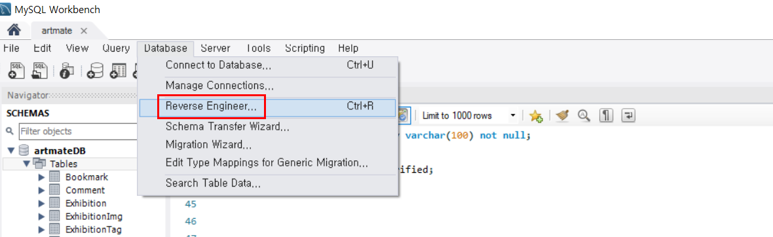This screenshot has height=237, width=773.
Task: Open the schema inspector info icon
Action: click(x=67, y=71)
